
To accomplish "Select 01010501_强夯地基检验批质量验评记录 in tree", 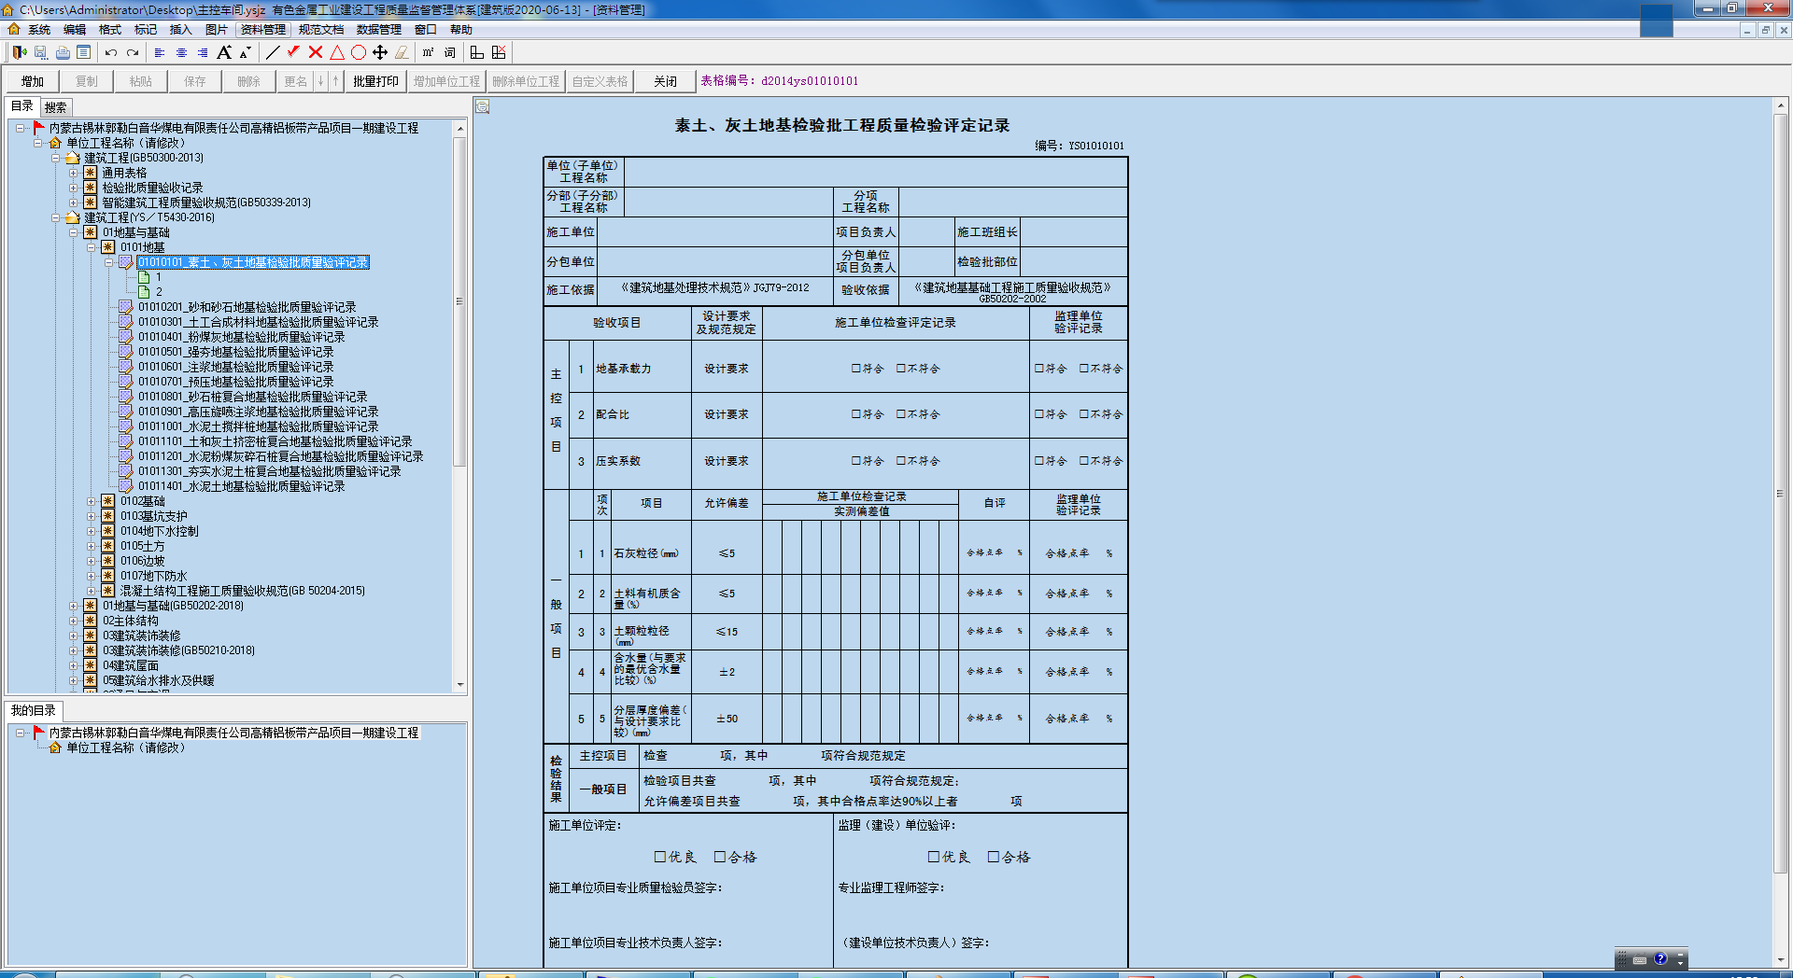I will (x=235, y=352).
